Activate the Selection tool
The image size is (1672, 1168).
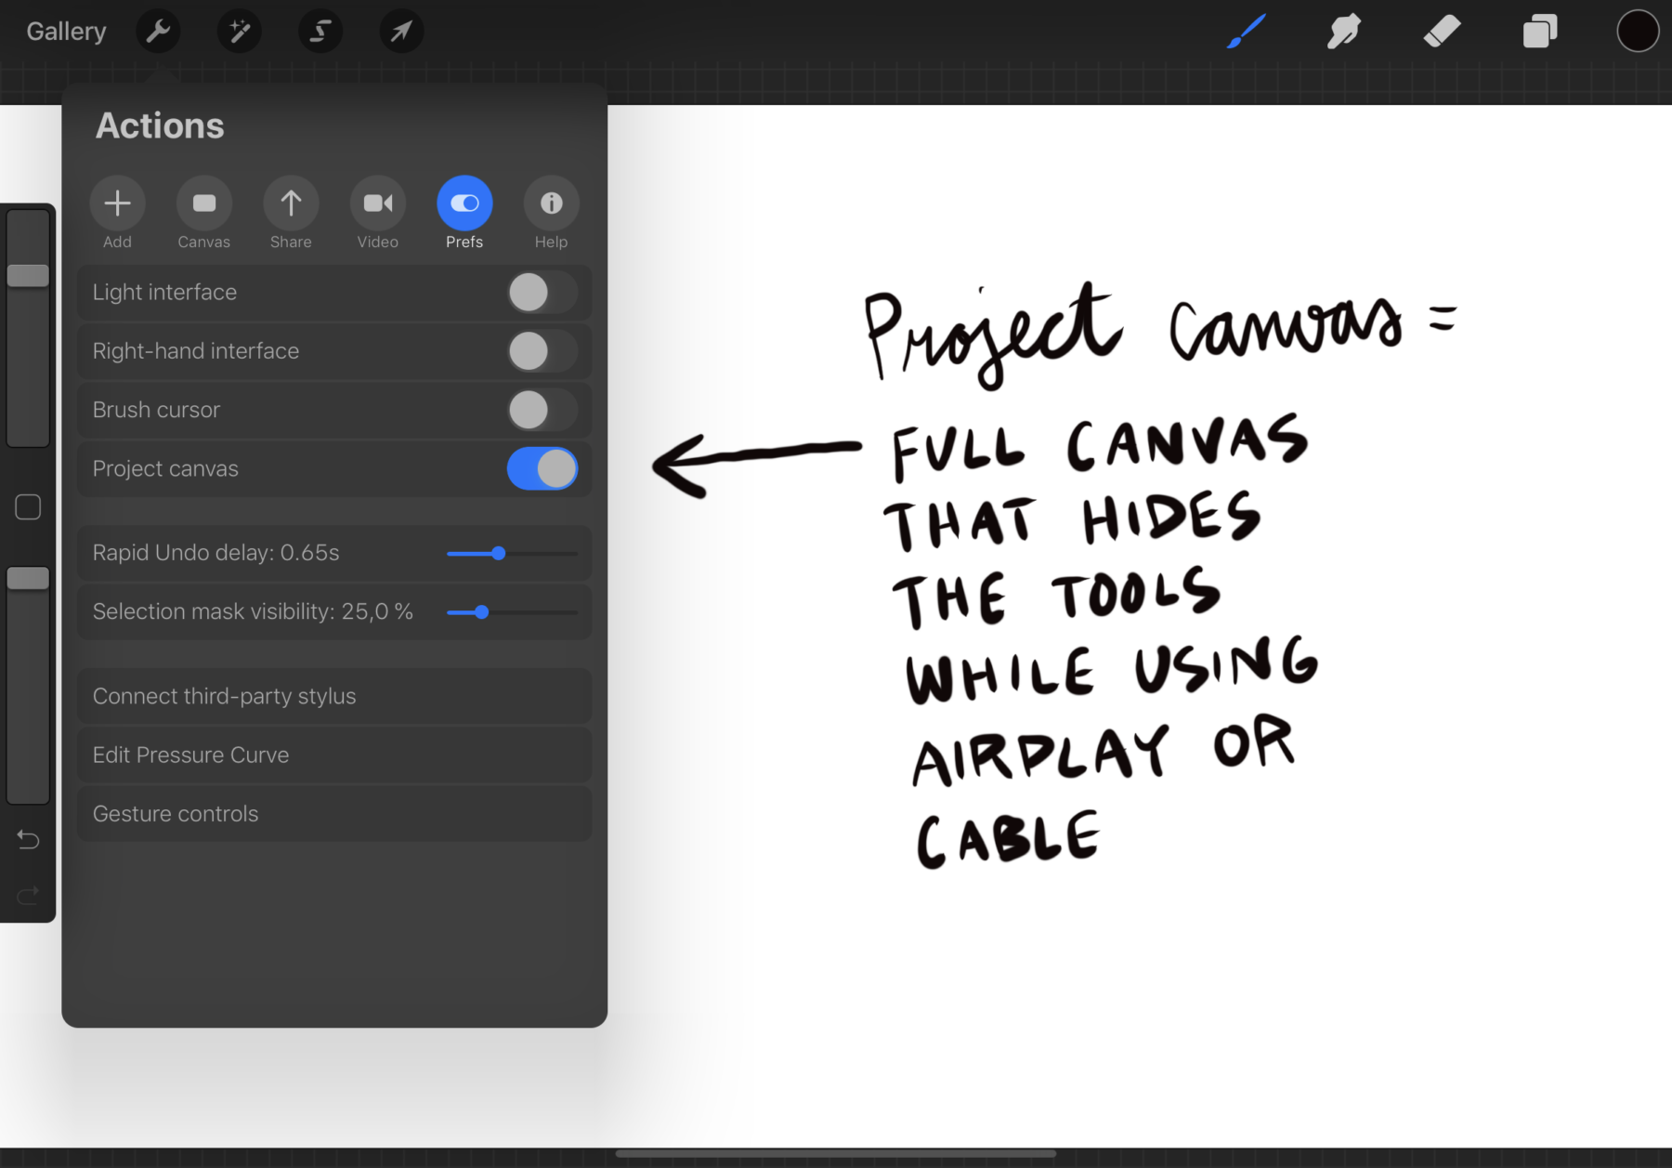click(x=320, y=32)
